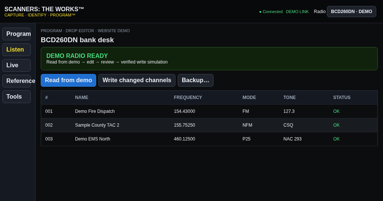Select channel number 003
This screenshot has width=383, height=201.
click(49, 139)
